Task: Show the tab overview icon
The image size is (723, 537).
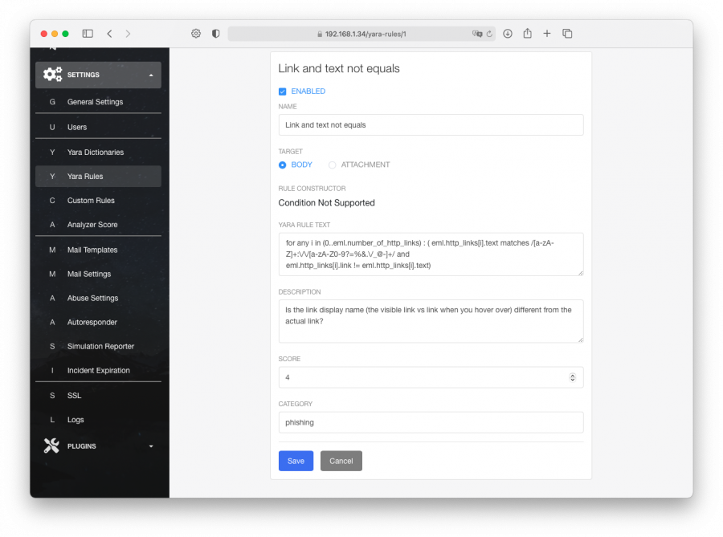Action: pyautogui.click(x=567, y=34)
